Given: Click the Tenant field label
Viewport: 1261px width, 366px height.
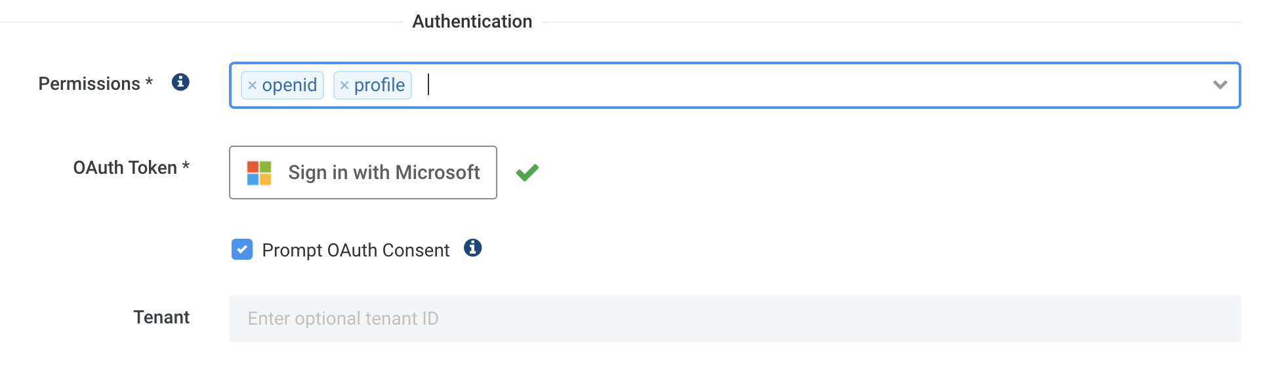Looking at the screenshot, I should [161, 317].
